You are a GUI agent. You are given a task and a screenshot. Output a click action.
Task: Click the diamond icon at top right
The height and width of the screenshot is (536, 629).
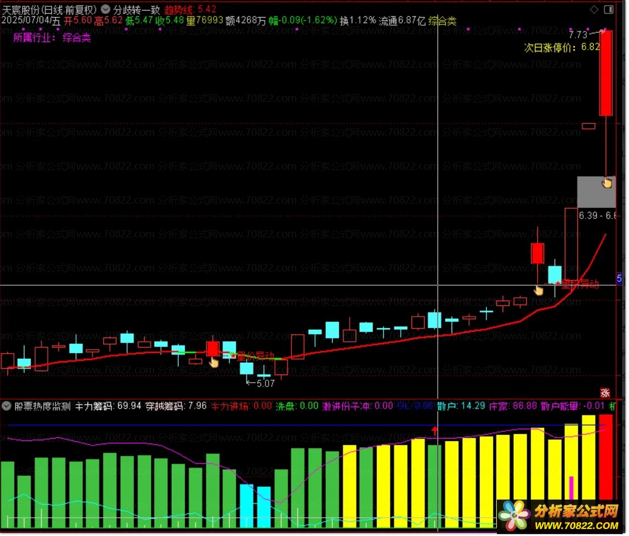tap(595, 9)
